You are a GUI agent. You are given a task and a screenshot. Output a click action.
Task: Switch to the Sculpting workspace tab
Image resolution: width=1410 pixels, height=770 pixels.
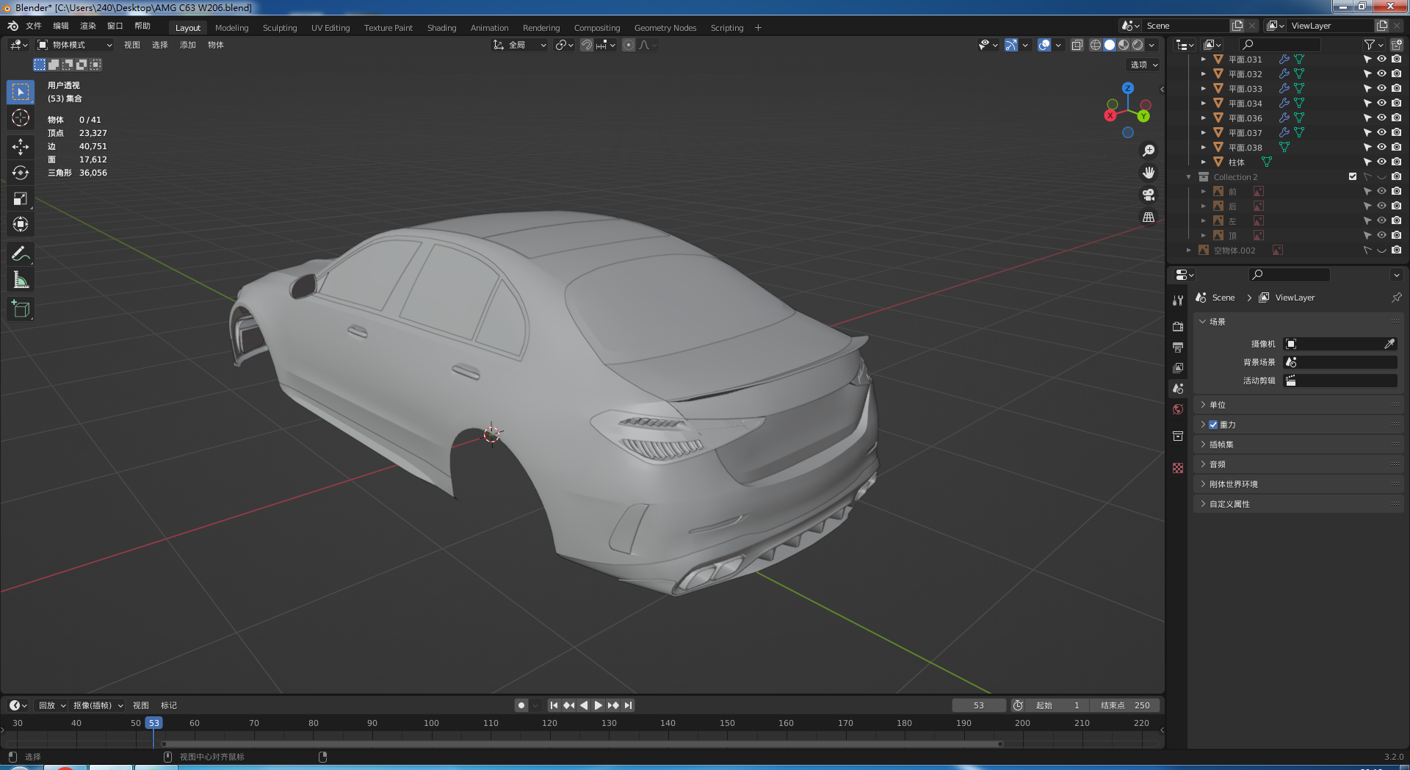pyautogui.click(x=280, y=28)
